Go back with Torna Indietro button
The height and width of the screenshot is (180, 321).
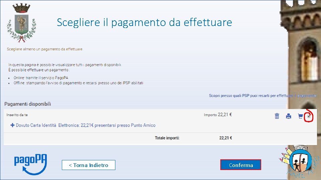88,165
